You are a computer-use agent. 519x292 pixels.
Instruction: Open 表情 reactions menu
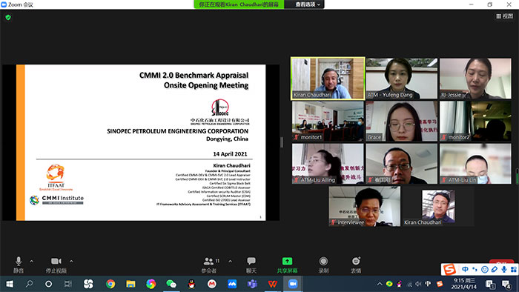356,265
